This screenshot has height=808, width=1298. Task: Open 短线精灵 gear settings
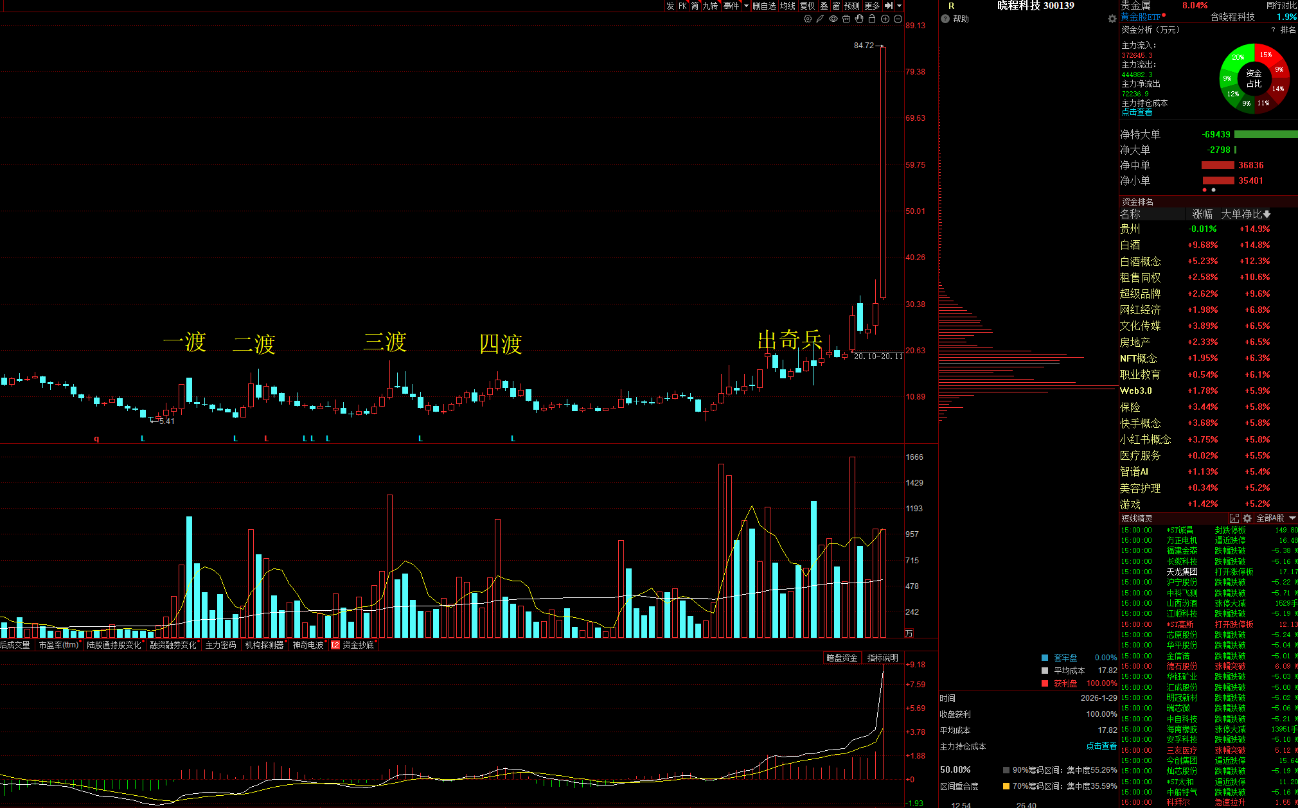point(1247,518)
